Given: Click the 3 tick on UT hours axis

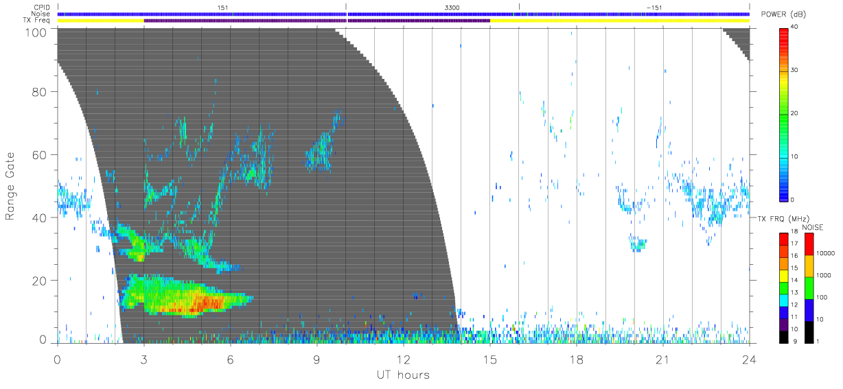Looking at the screenshot, I should point(143,359).
